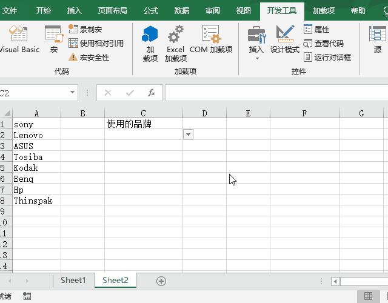388x303 pixels.
Task: Open the Macros (宏) dialog
Action: click(54, 39)
